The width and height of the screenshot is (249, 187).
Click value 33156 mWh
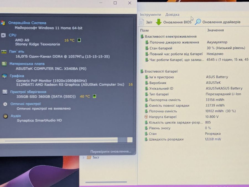pos(215,100)
